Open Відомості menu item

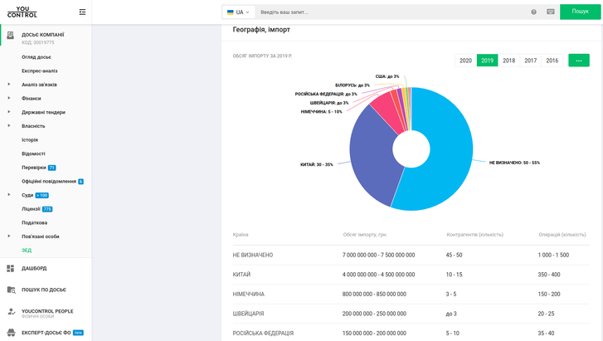[x=33, y=153]
